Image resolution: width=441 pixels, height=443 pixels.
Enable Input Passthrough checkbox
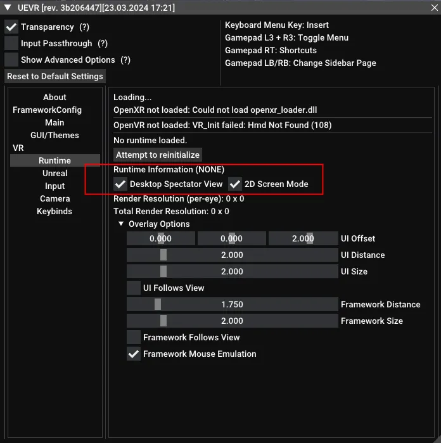(x=11, y=44)
